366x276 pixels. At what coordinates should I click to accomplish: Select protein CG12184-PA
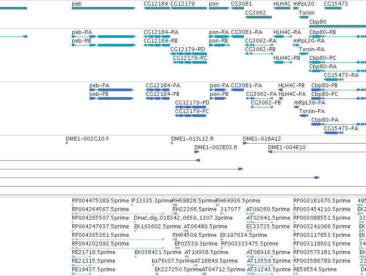(x=158, y=90)
